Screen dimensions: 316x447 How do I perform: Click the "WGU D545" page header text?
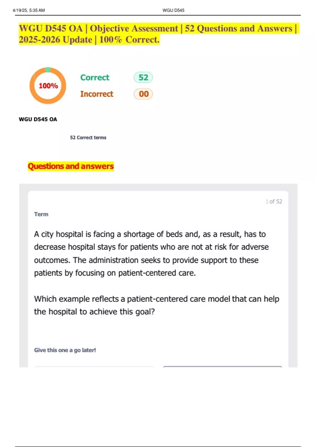173,10
